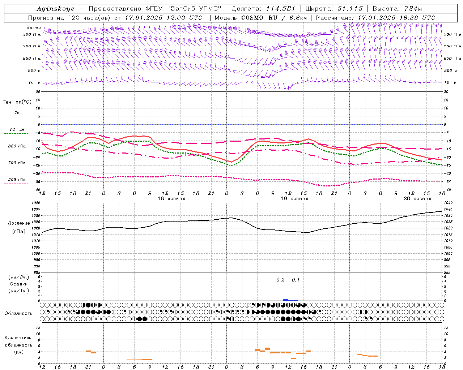Click the '500 м' label left of wind barbs

pyautogui.click(x=34, y=70)
